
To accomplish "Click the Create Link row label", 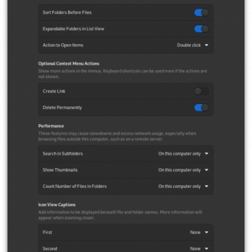I will click(x=54, y=92).
